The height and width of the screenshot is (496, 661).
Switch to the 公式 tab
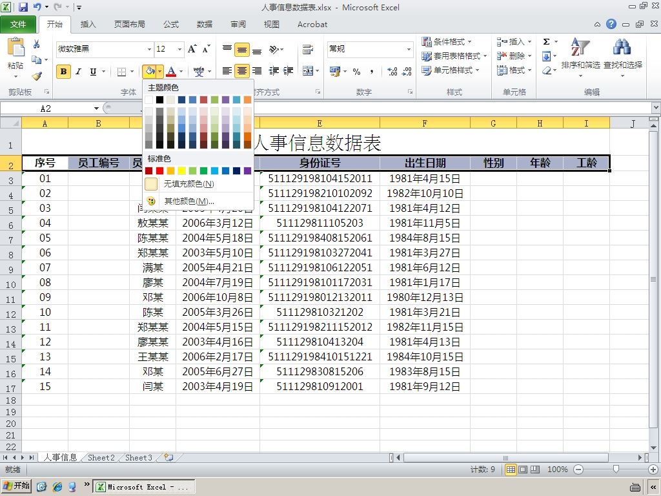click(x=170, y=25)
